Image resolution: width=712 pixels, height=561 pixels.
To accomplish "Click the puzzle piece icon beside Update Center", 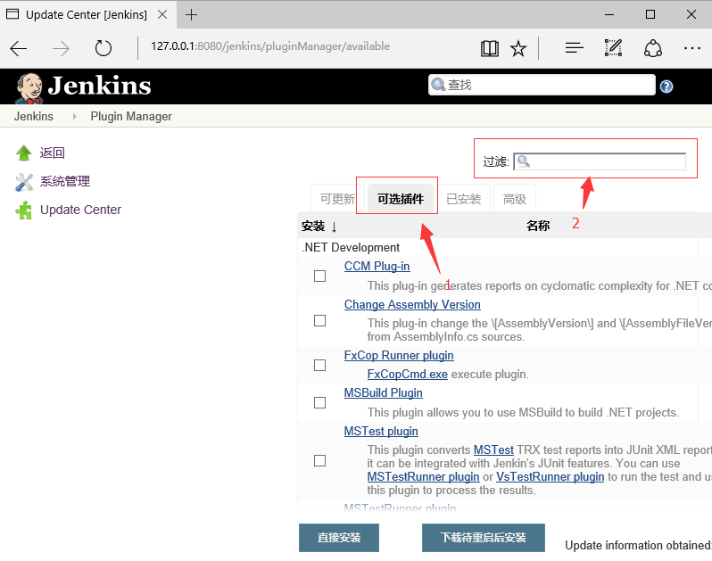I will tap(23, 210).
